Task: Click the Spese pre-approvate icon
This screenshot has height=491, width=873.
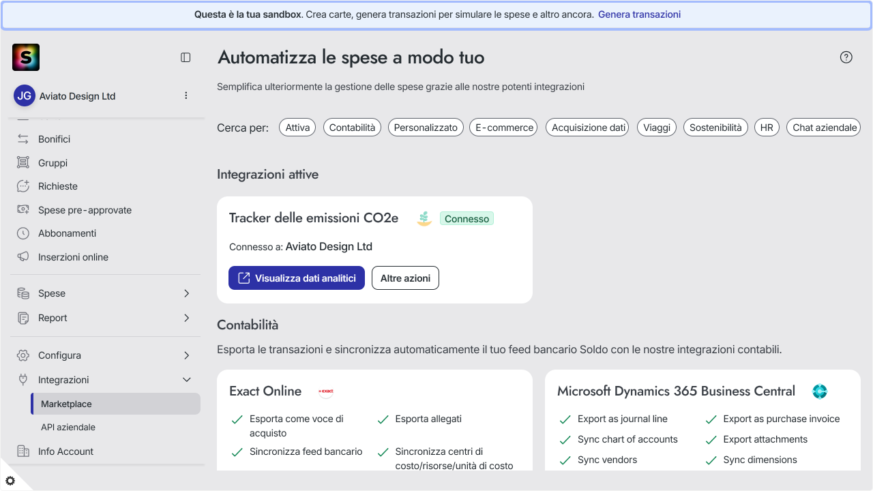Action: click(x=23, y=210)
